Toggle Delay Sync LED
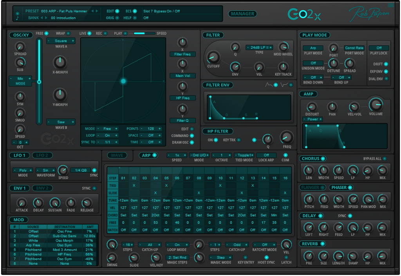The image size is (401, 276). [350, 216]
